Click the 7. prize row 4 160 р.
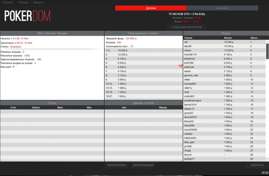This screenshot has width=269, height=176. pyautogui.click(x=144, y=71)
